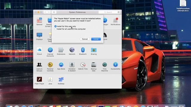The image size is (191, 107).
Task: Click the System Preferences search field
Action: tap(109, 12)
